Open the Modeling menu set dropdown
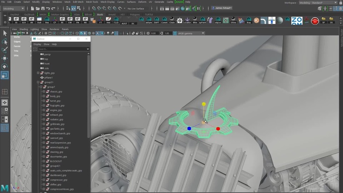The image size is (343, 193). click(13, 8)
